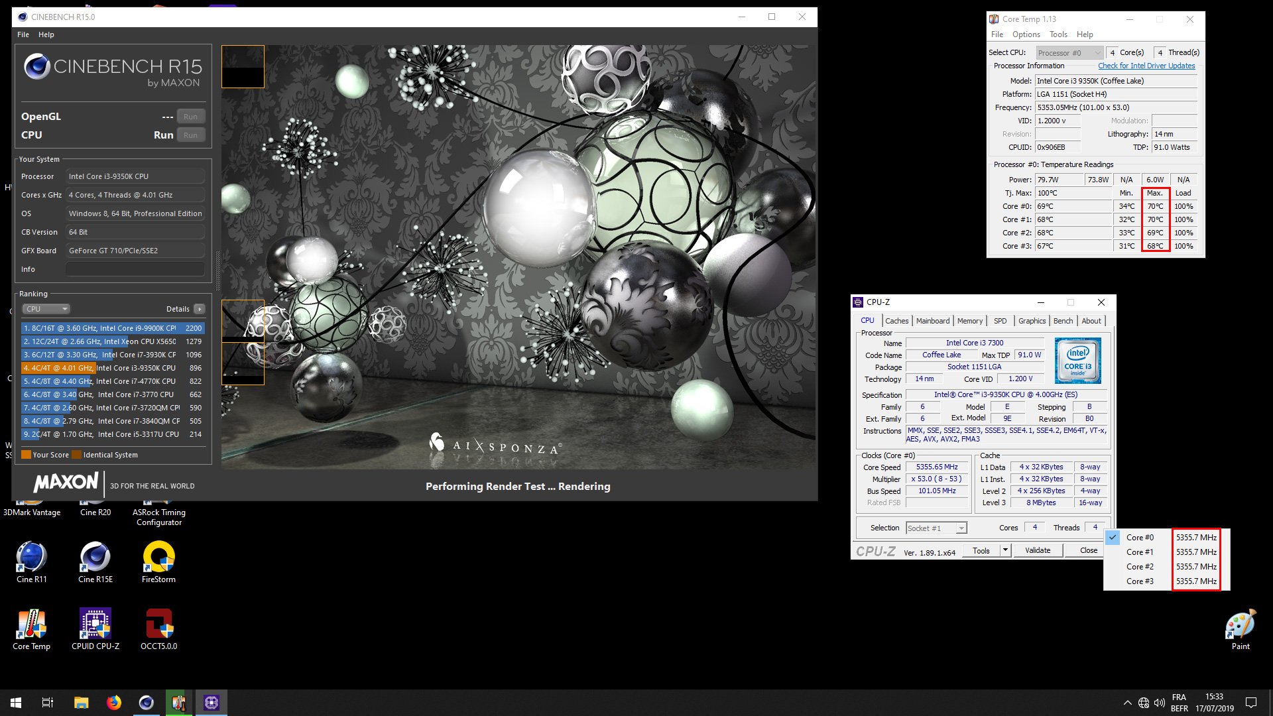The height and width of the screenshot is (716, 1273).
Task: Open CPU-Z Socket selection dropdown
Action: click(936, 528)
